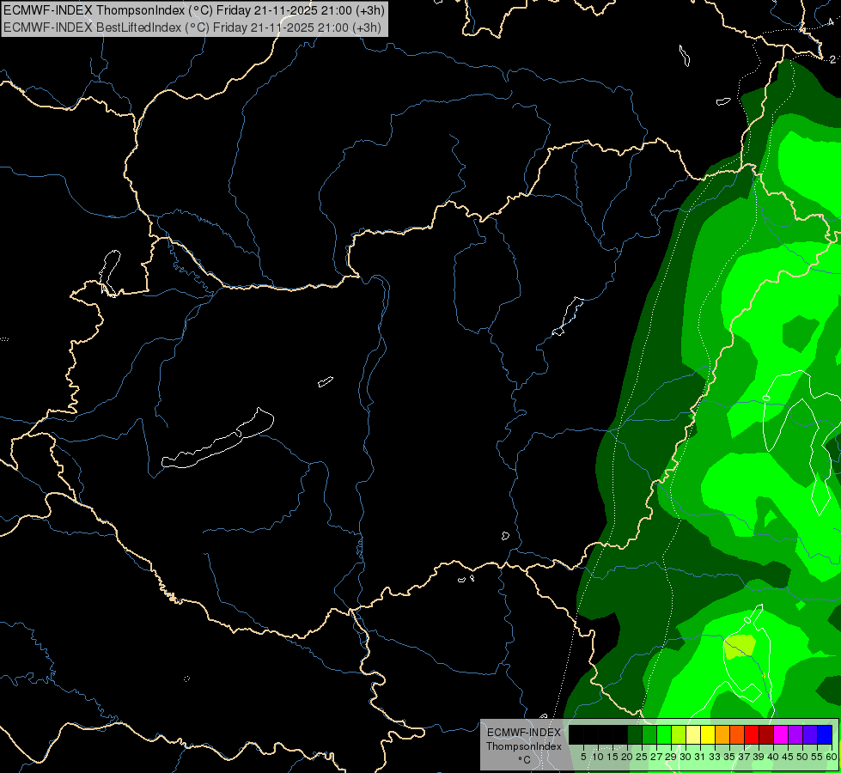Click the contour label 2 at top right
Screen dimensions: 841x773
832,59
